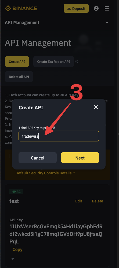Edit the test API key
119x268 pixels.
point(79,201)
